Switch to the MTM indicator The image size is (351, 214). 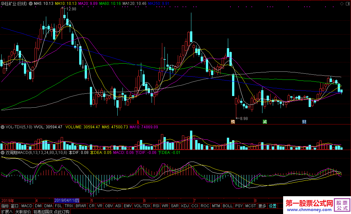[216, 206]
